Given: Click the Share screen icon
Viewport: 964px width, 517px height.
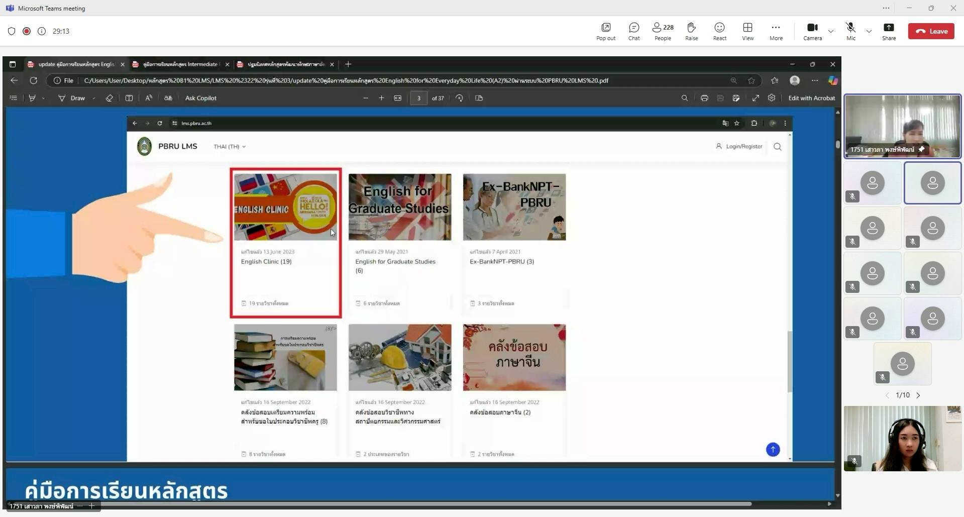Looking at the screenshot, I should [x=889, y=31].
